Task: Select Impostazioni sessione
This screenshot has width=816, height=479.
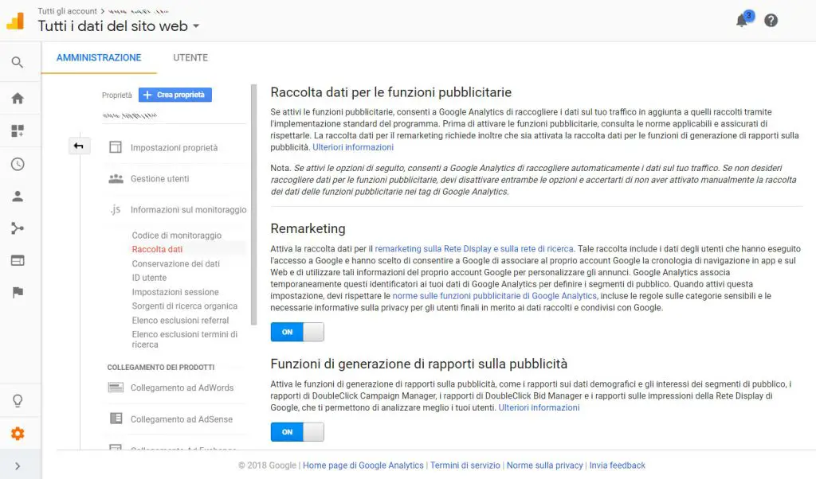Action: tap(175, 292)
